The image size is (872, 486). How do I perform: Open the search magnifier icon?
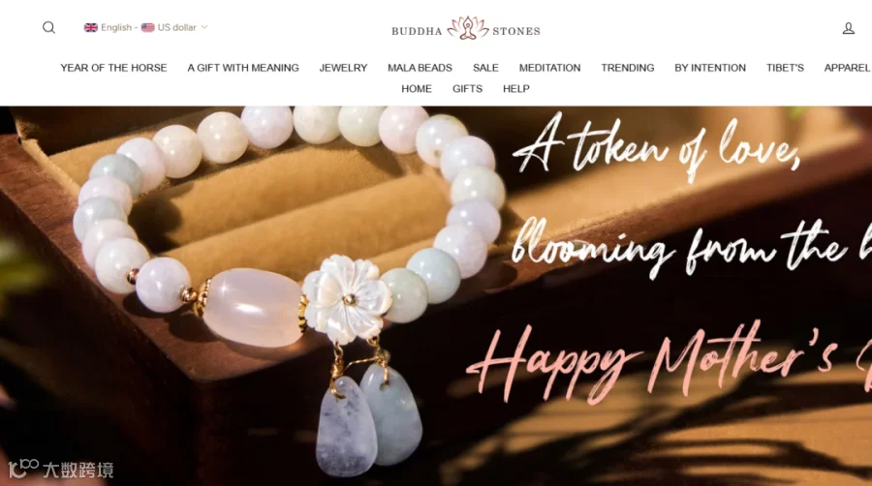click(x=49, y=27)
